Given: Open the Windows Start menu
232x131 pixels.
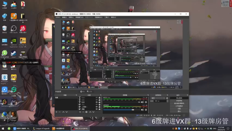Looking at the screenshot, I should pos(3,128).
